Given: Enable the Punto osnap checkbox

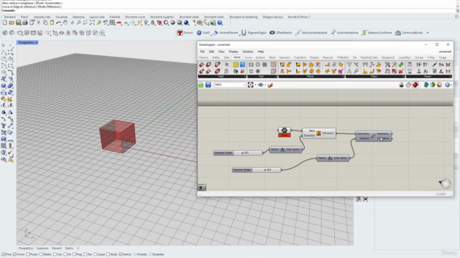Looking at the screenshot, I should 28,254.
